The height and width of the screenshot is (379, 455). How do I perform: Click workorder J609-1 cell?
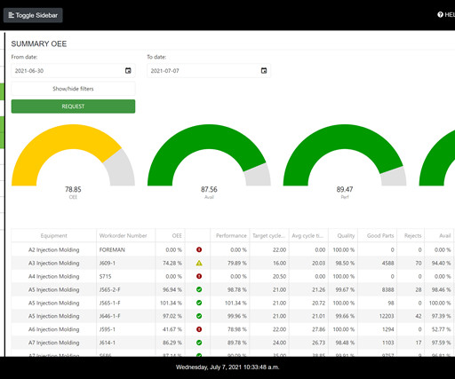tap(125, 263)
